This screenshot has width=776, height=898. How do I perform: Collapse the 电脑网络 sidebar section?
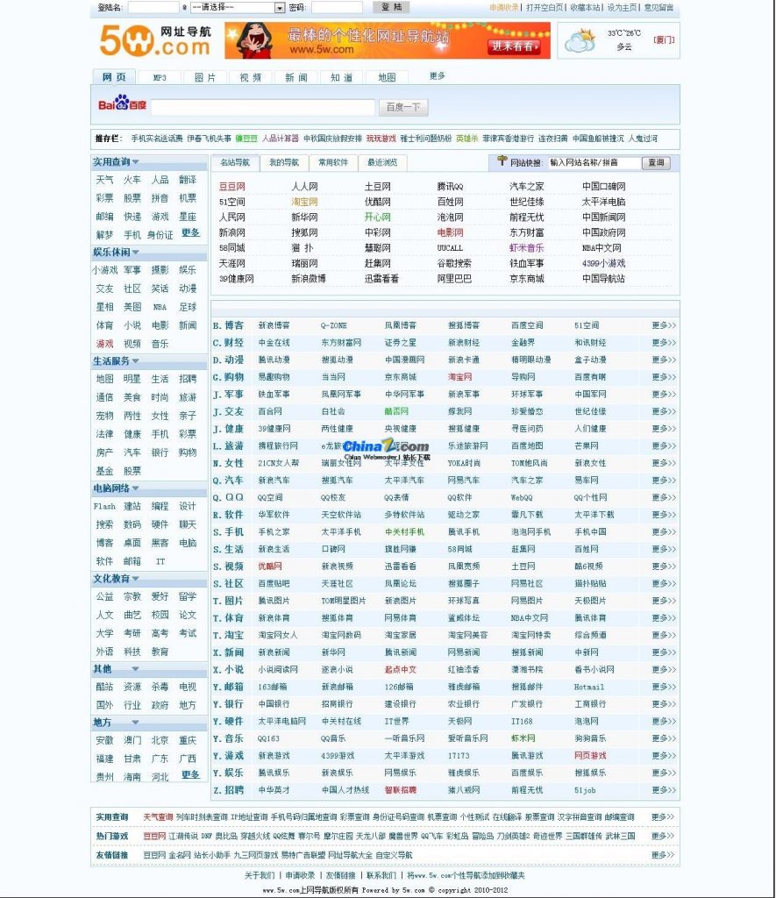coord(135,488)
